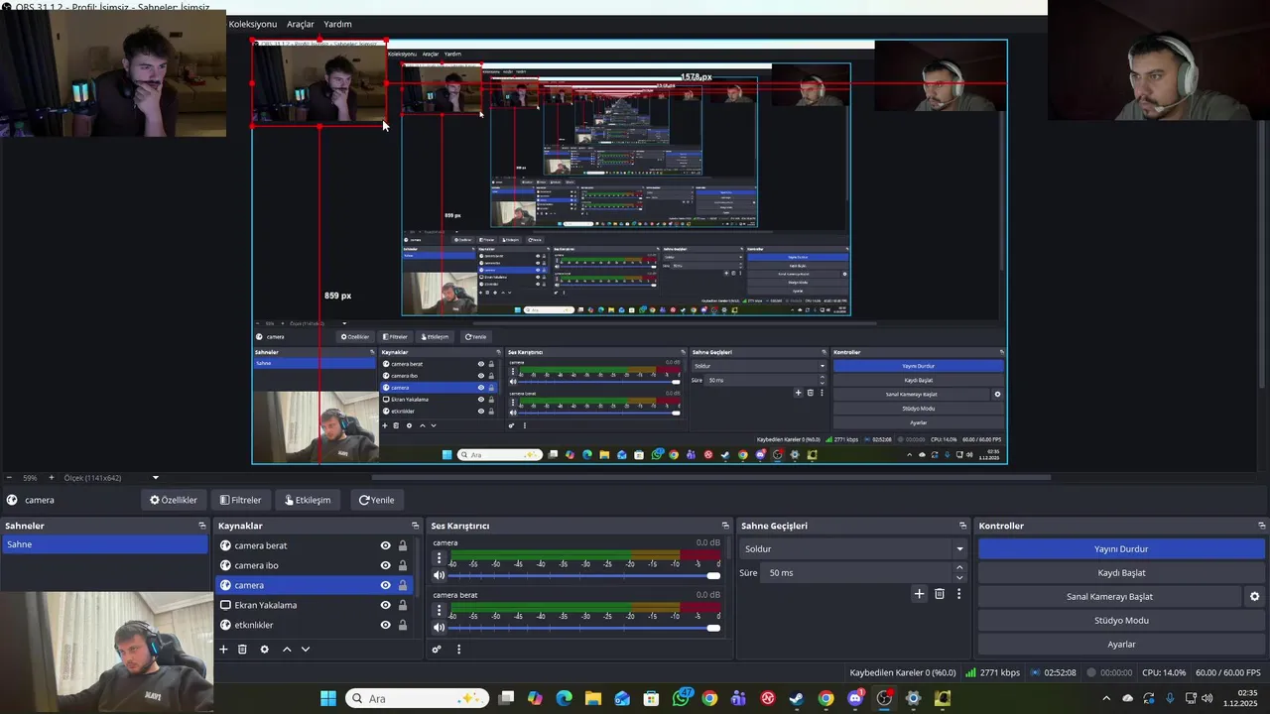This screenshot has width=1270, height=714.
Task: Pop out the Ses Karıştırıcı dock
Action: pyautogui.click(x=725, y=526)
